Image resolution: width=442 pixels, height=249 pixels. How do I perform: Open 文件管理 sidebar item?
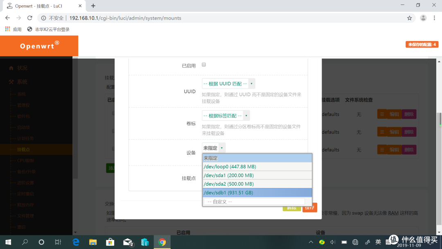pos(25,216)
